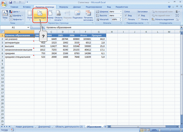Open the Данные ribbon tab
Screen dimensions: 183x132
point(77,7)
